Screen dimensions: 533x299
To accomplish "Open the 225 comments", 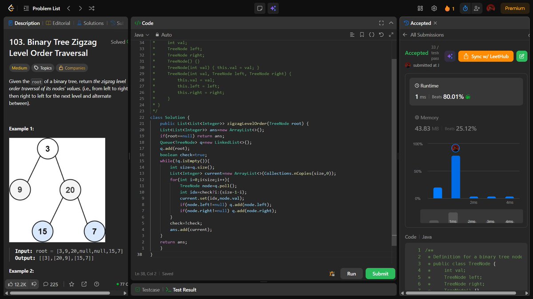I will click(x=51, y=284).
